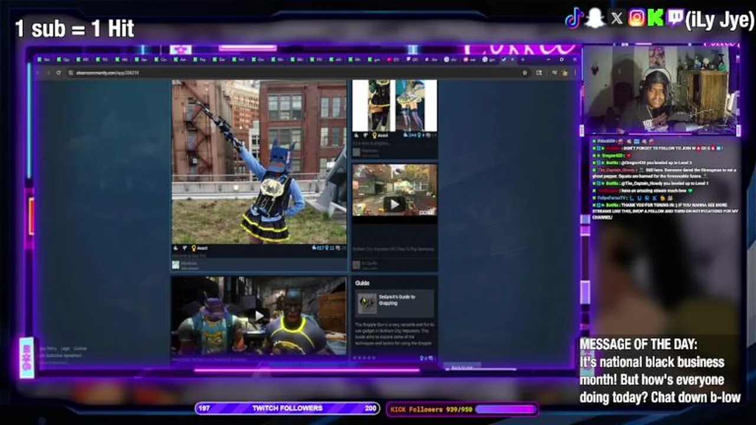Bookmark the page using the star icon

tap(524, 73)
